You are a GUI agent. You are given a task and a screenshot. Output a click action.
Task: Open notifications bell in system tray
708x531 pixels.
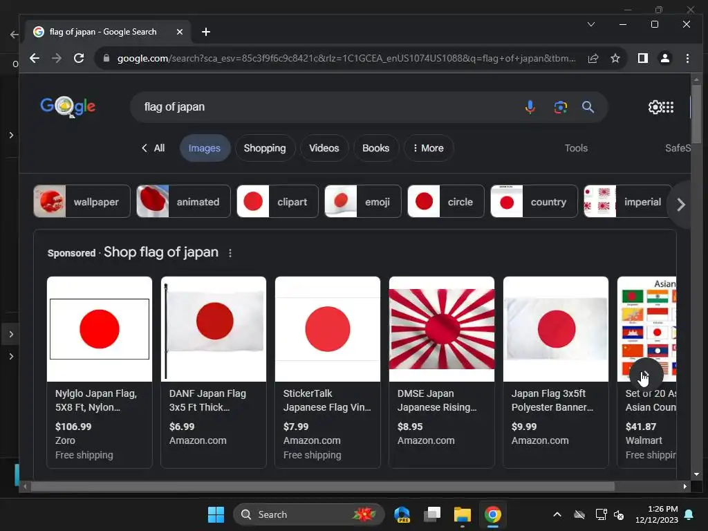coord(689,514)
